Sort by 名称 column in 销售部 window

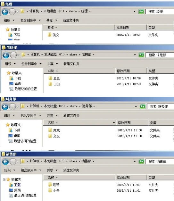point(79,177)
